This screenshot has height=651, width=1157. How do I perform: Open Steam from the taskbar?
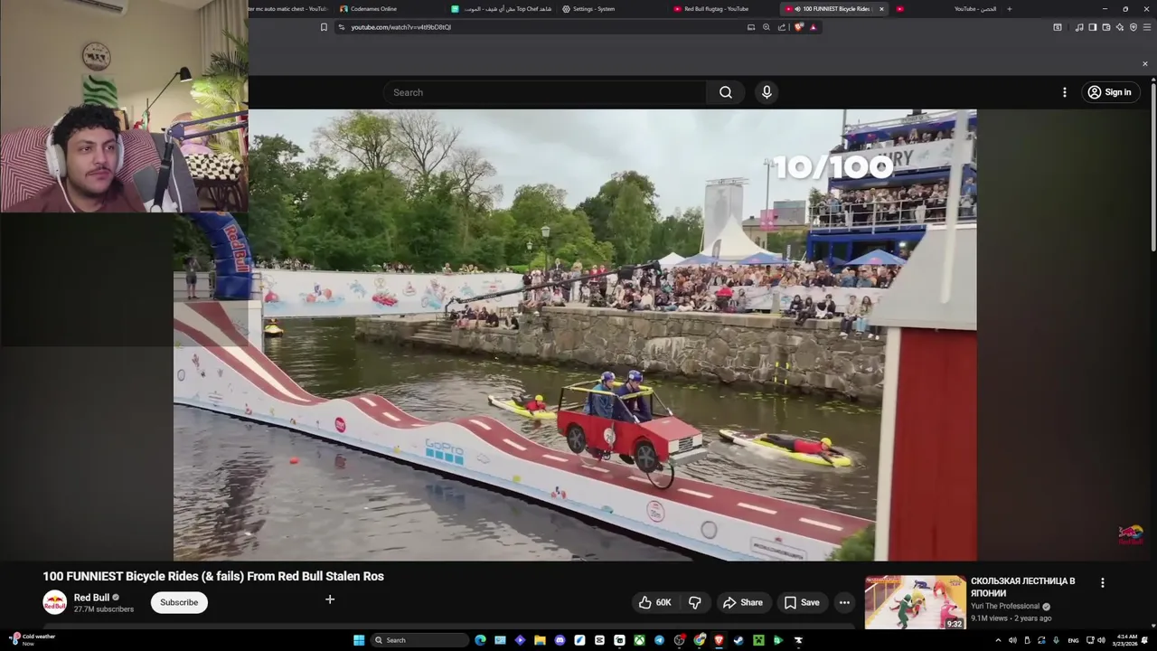pyautogui.click(x=738, y=640)
